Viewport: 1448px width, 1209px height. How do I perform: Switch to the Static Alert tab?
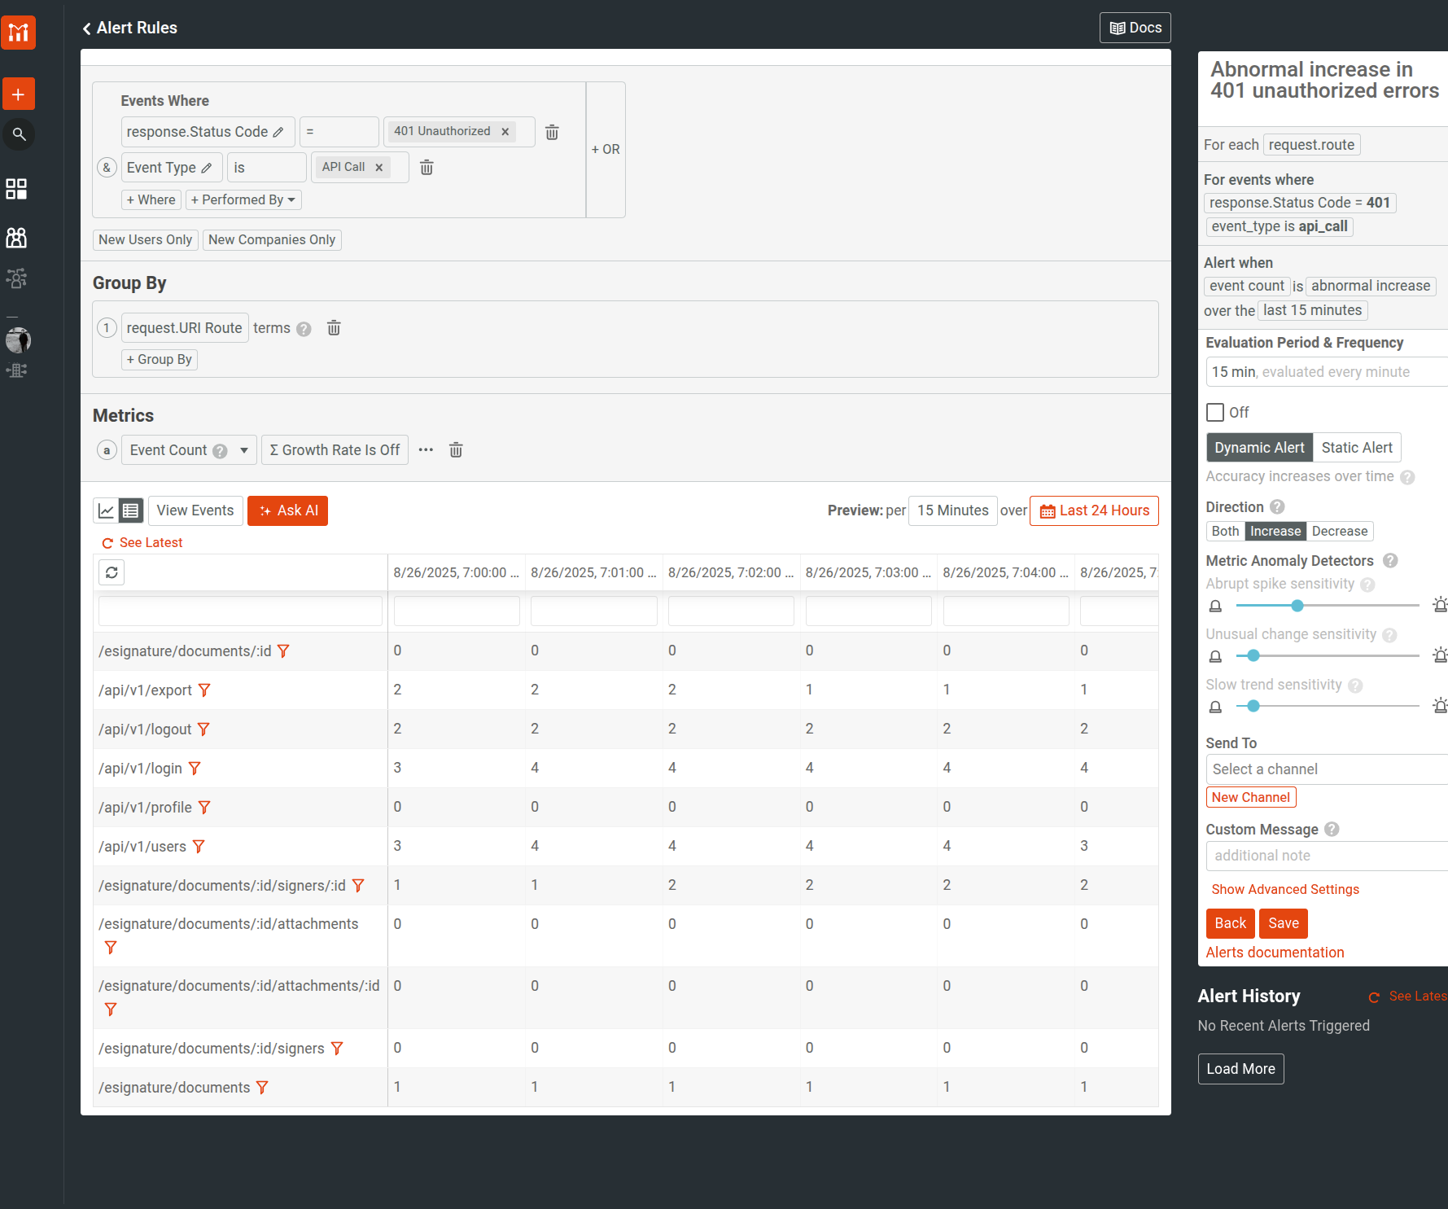click(x=1356, y=448)
